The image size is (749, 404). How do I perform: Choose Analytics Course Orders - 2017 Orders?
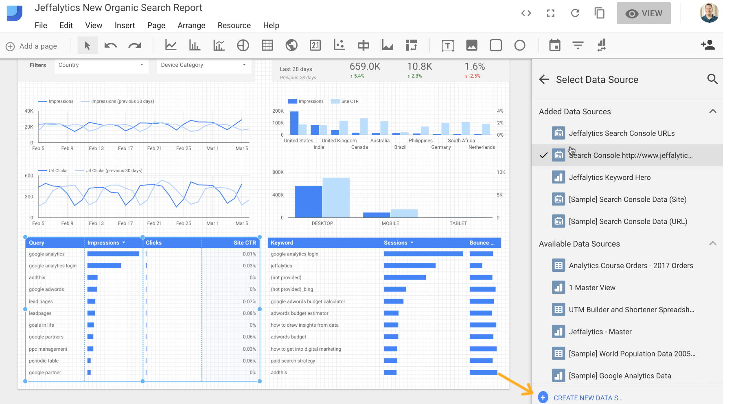(x=627, y=265)
